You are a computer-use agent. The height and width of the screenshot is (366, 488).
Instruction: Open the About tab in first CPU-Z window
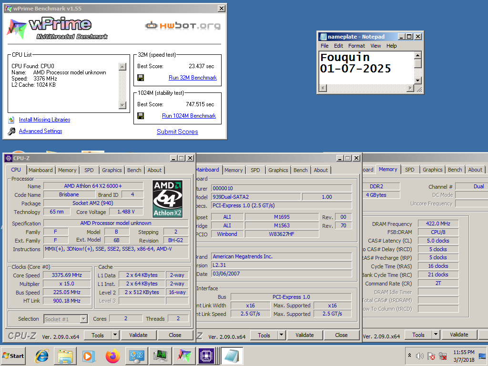tap(154, 170)
